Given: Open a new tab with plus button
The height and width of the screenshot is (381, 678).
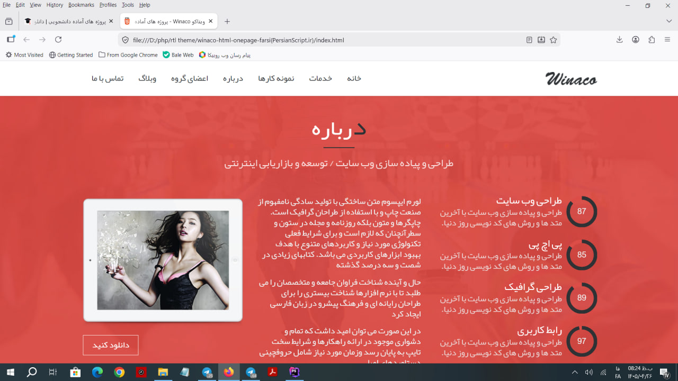Looking at the screenshot, I should pyautogui.click(x=227, y=21).
